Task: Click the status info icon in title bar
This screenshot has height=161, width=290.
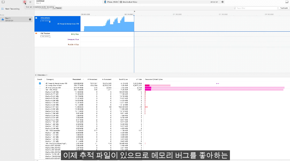Action: (222, 2)
